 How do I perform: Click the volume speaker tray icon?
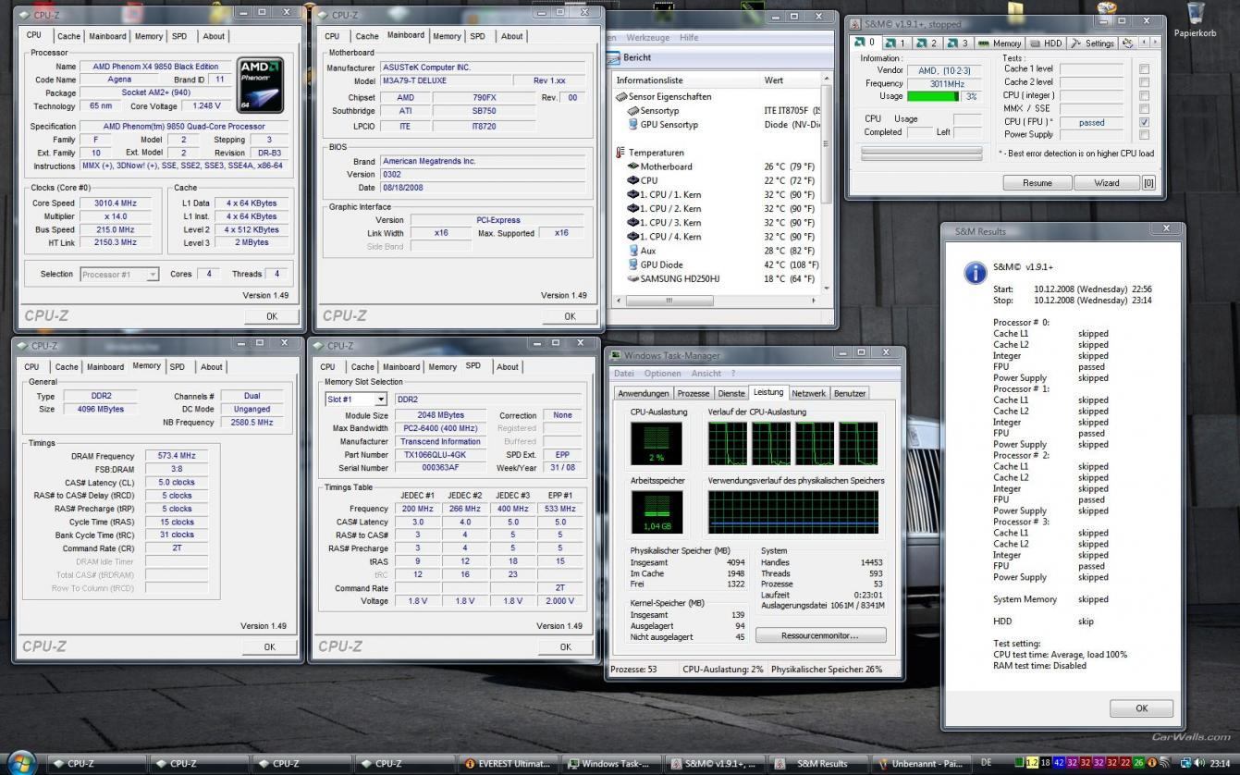coord(1200,763)
